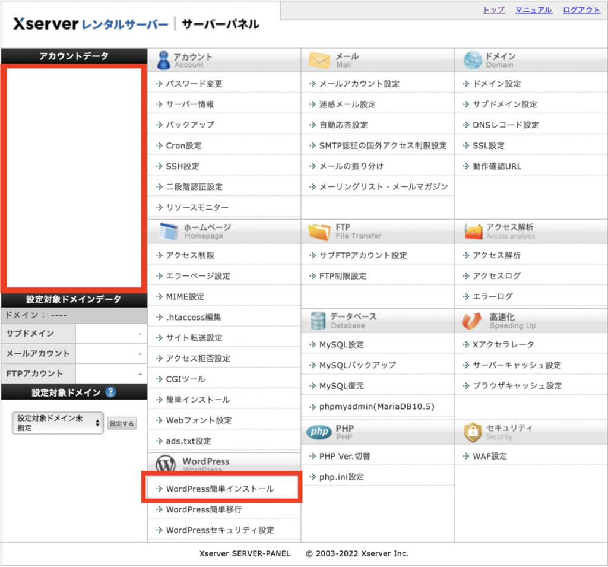The image size is (608, 567).
Task: Open WordPress簡単移行
Action: pyautogui.click(x=204, y=509)
